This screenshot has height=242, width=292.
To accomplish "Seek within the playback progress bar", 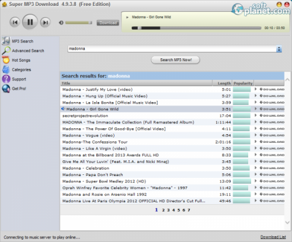I will click(x=196, y=28).
